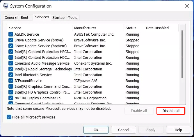Toggle Intel(R) Content Protection HDC checkbox
The height and width of the screenshot is (137, 194).
click(11, 57)
